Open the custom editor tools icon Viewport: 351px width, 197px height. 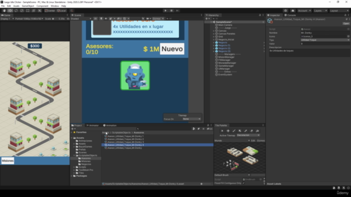click(39, 11)
